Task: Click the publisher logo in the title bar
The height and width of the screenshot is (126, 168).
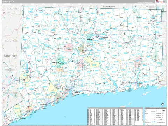Action: coord(159,2)
